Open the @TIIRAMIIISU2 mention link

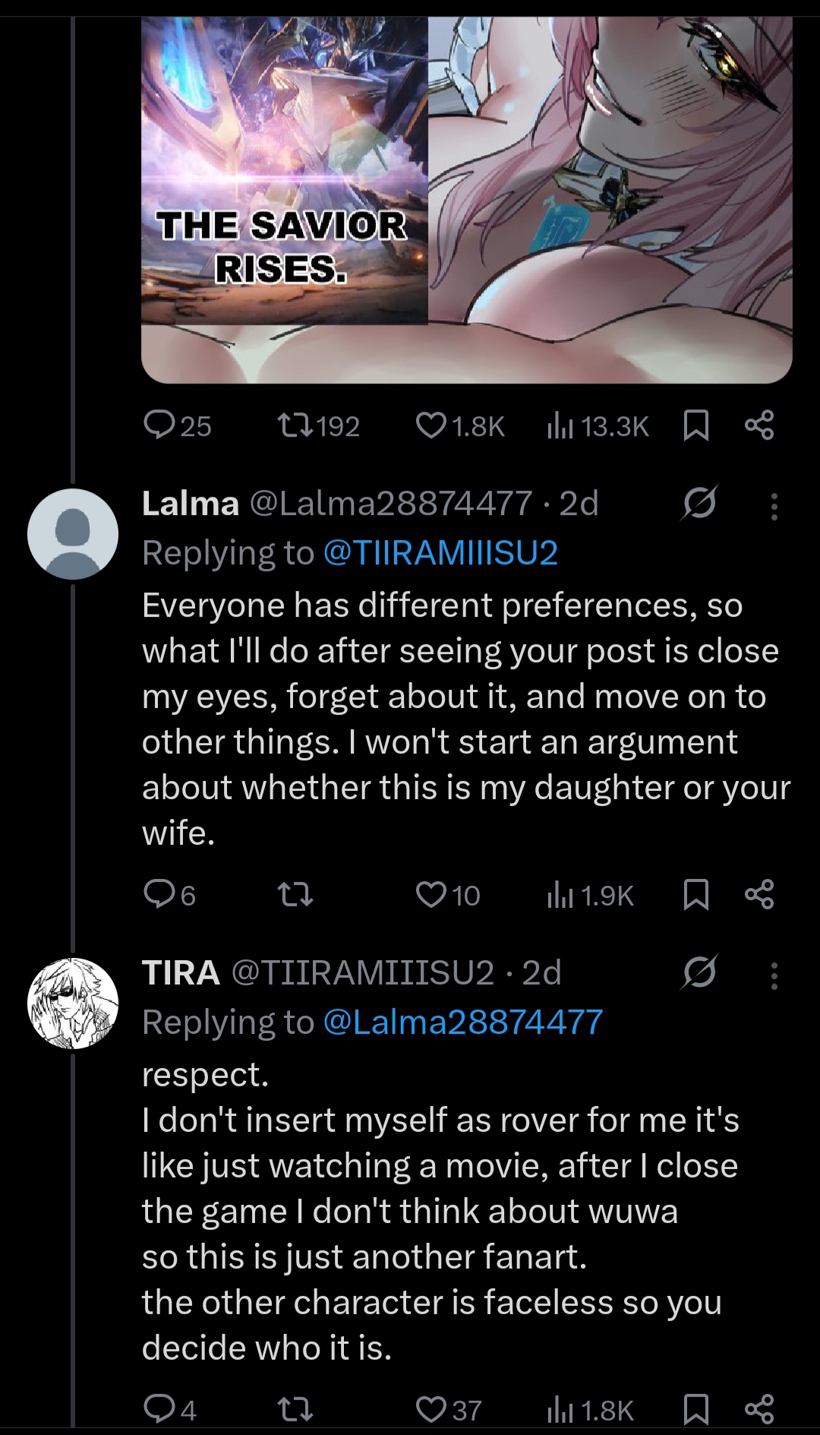click(440, 553)
